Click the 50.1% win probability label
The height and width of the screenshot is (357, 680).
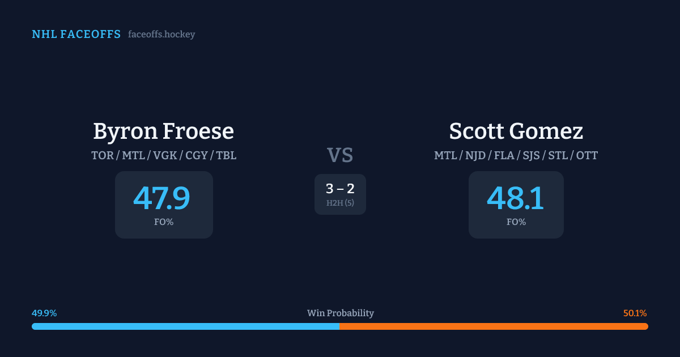coord(635,313)
